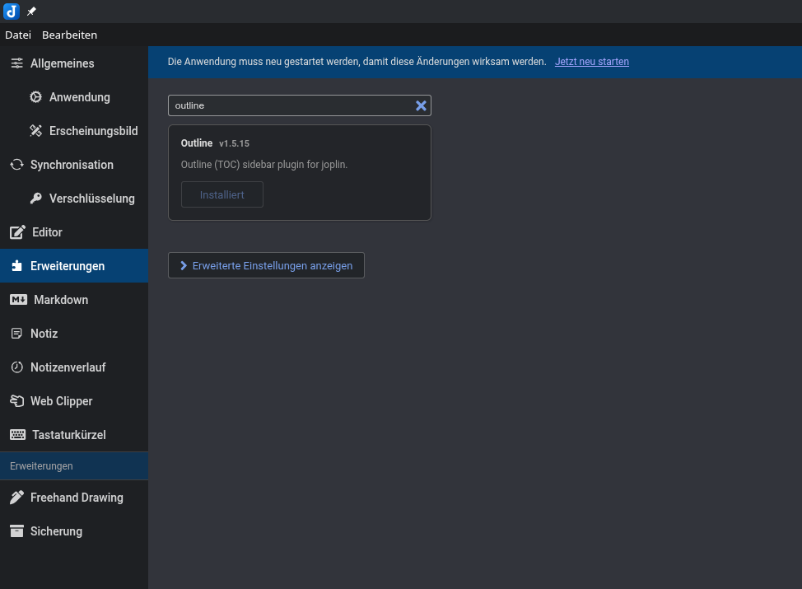Click the 'Jetzt neu starten' link
The image size is (802, 589).
coord(592,62)
